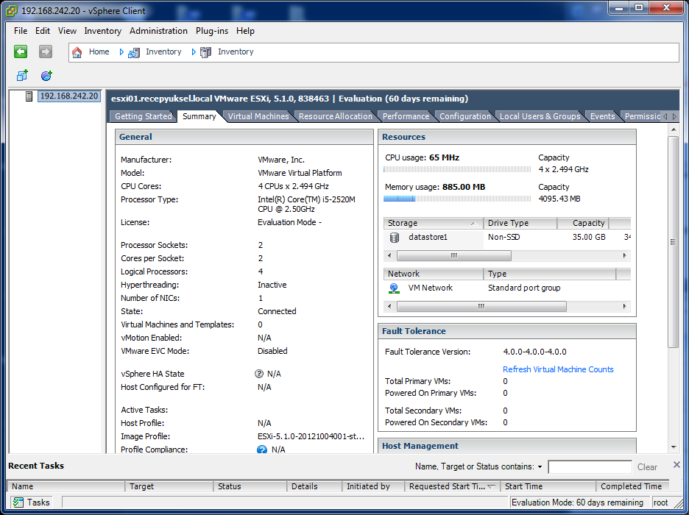Image resolution: width=689 pixels, height=515 pixels.
Task: Switch to Virtual Machines tab
Action: [x=258, y=116]
